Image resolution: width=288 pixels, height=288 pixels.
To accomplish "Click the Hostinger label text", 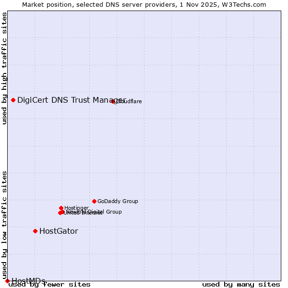I will click(x=76, y=208).
